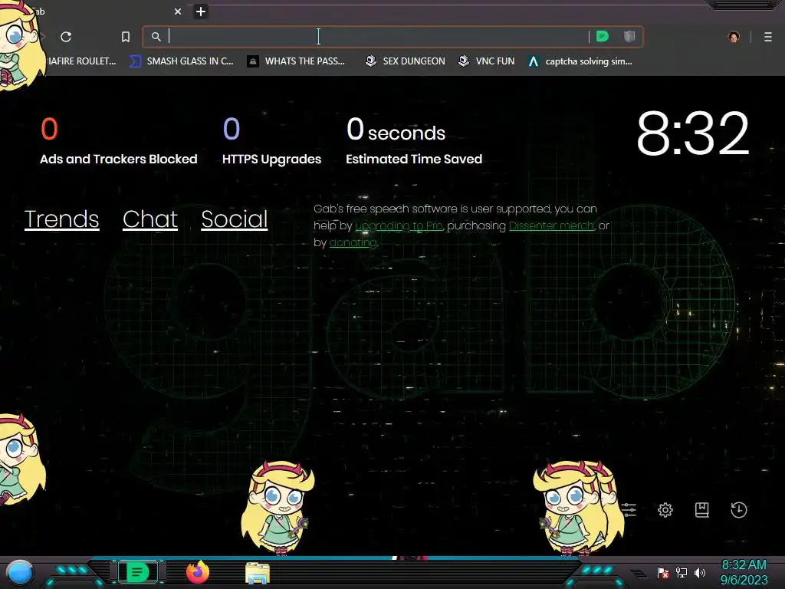Open the IAFIRE ROULET... bookmark
785x589 pixels.
(x=81, y=61)
